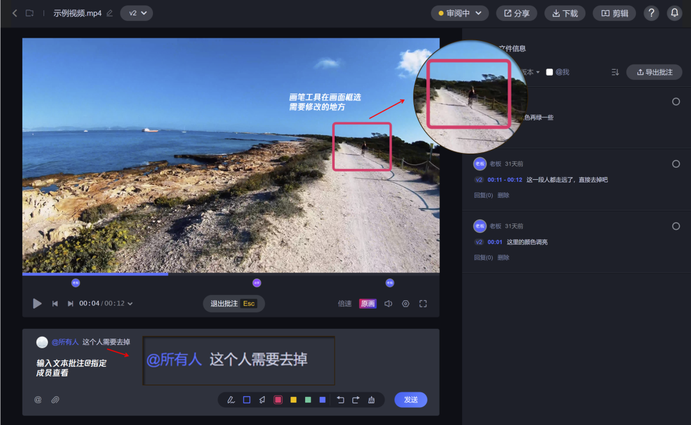
Task: Select the pen drawing tool
Action: pyautogui.click(x=231, y=400)
